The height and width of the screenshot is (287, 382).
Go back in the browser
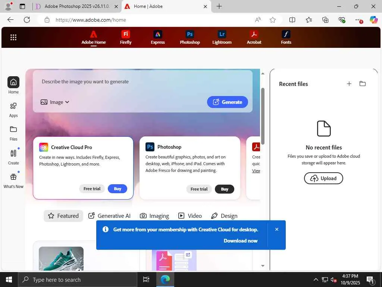point(10,20)
